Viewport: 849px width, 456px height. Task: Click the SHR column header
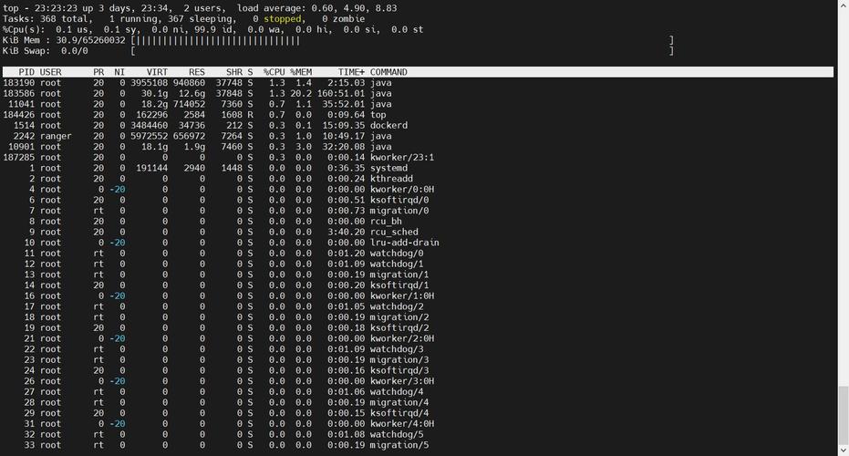click(234, 72)
